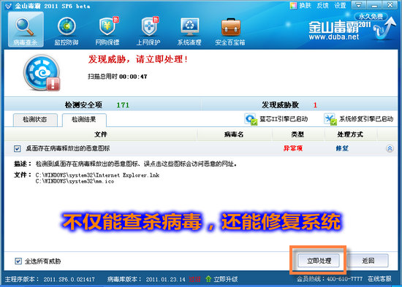Click the 蓝芯II引擎已启动 engine icon
The height and width of the screenshot is (287, 402).
250,119
